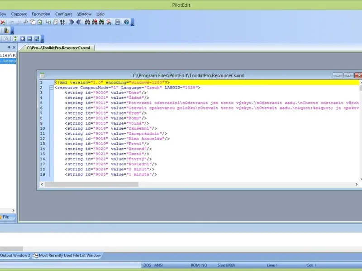362x271 pixels.
Task: Toggle the pin on the left file panel
Action: point(9,47)
